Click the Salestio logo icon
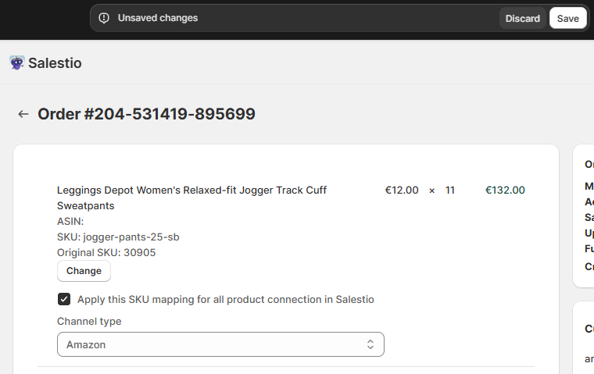This screenshot has height=374, width=594. (17, 63)
